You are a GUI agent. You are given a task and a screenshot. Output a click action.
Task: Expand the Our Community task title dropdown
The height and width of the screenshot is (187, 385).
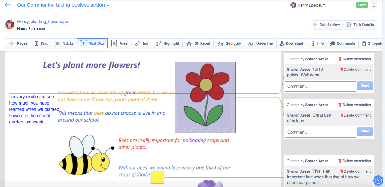108,5
